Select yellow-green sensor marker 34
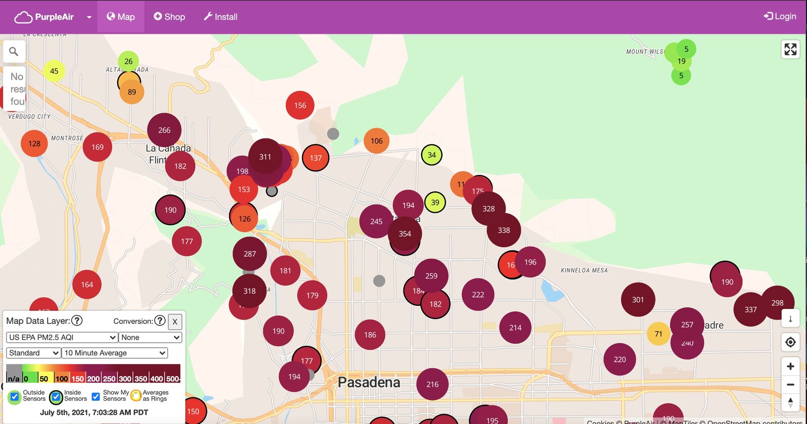 coord(432,155)
